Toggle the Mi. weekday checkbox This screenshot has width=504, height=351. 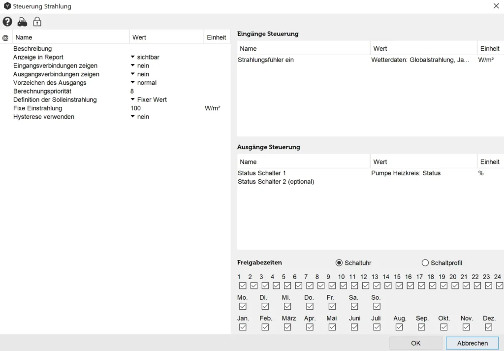point(287,306)
